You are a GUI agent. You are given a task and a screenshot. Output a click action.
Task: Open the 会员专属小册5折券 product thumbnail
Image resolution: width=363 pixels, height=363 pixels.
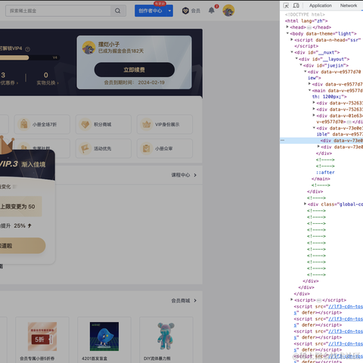42,337
